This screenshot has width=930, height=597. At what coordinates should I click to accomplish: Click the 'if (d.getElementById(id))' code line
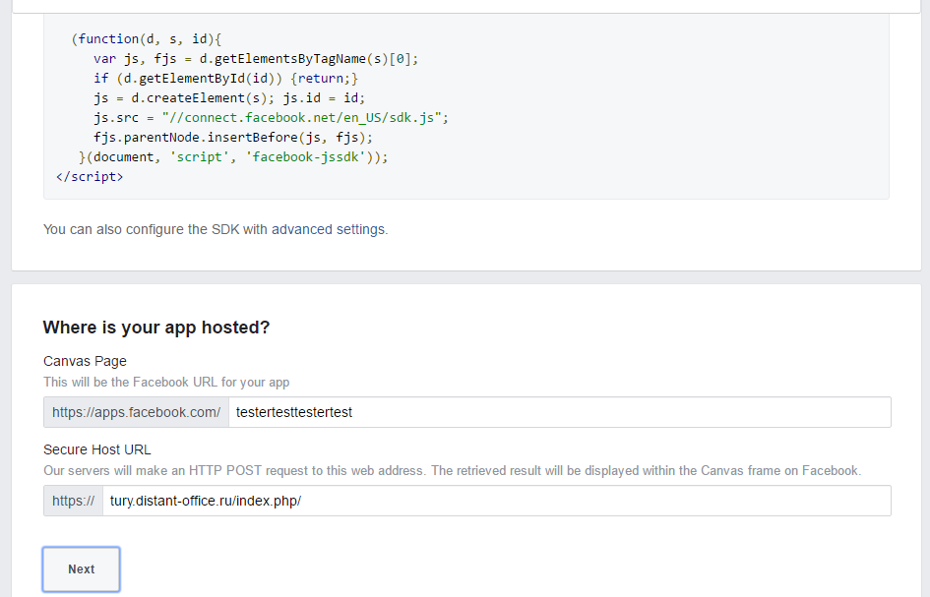[225, 79]
